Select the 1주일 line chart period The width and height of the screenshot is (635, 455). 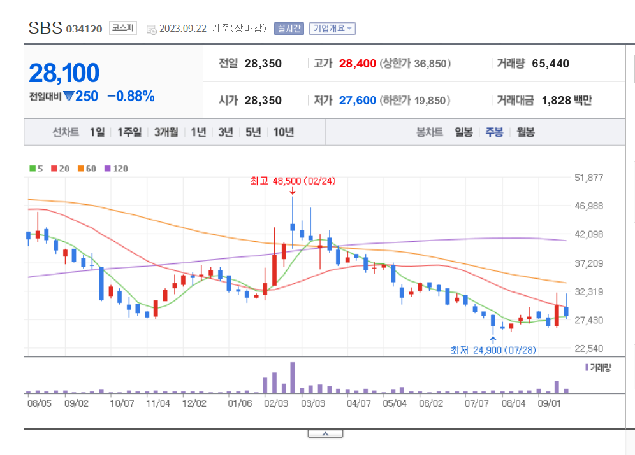(x=129, y=132)
